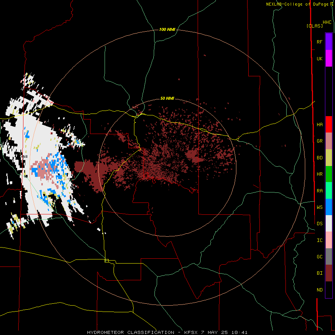This screenshot has height=335, width=335.
Task: Click the BI dark red legend swatch
Action: [x=329, y=273]
